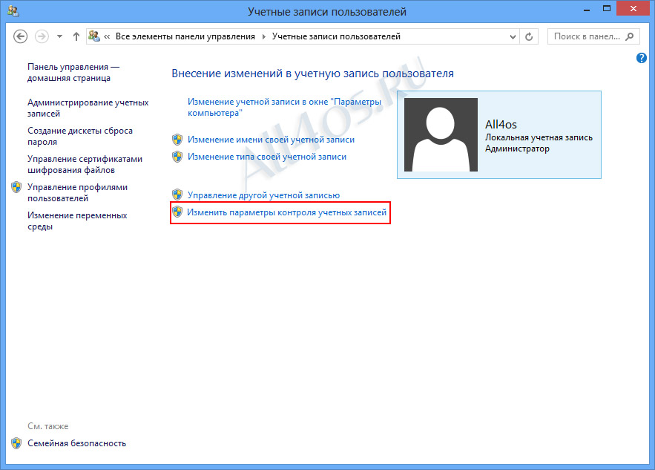Expand the address bar path chevron «

click(107, 37)
